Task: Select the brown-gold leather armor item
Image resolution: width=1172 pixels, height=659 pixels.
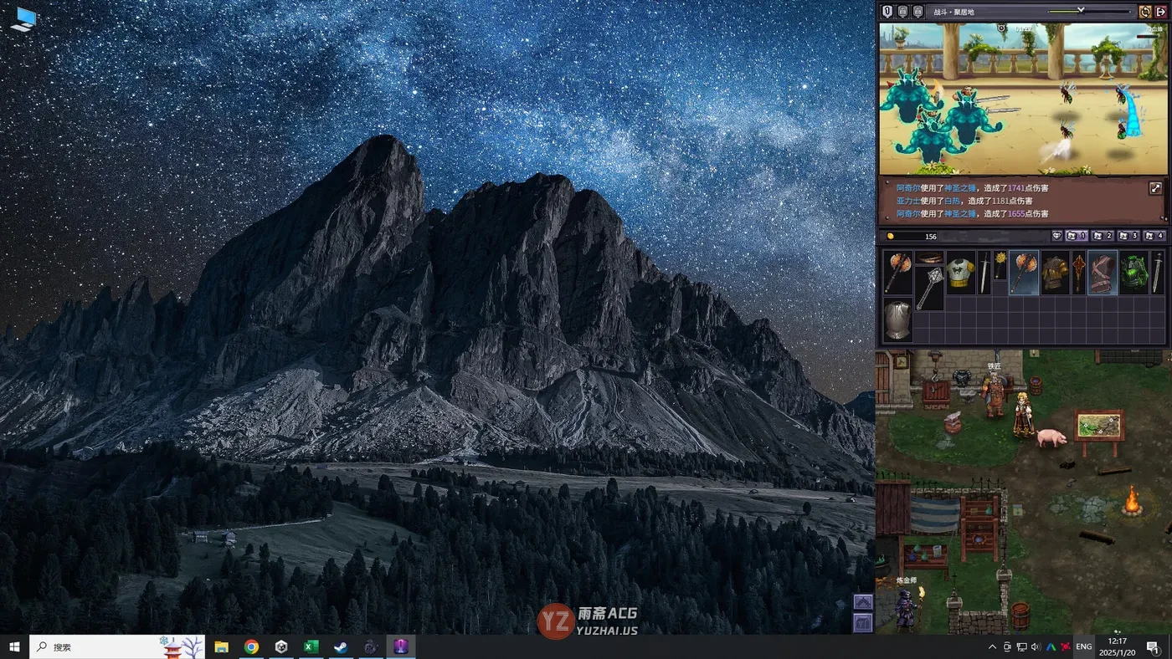Action: (x=1055, y=272)
